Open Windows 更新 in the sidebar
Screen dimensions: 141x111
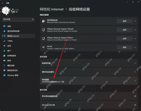click(18, 75)
